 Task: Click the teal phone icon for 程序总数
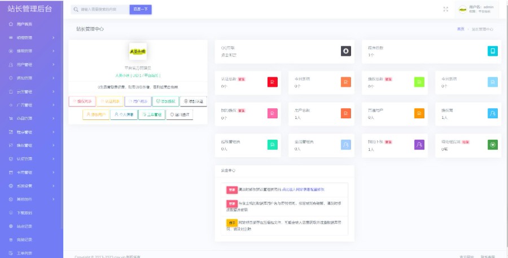click(493, 51)
